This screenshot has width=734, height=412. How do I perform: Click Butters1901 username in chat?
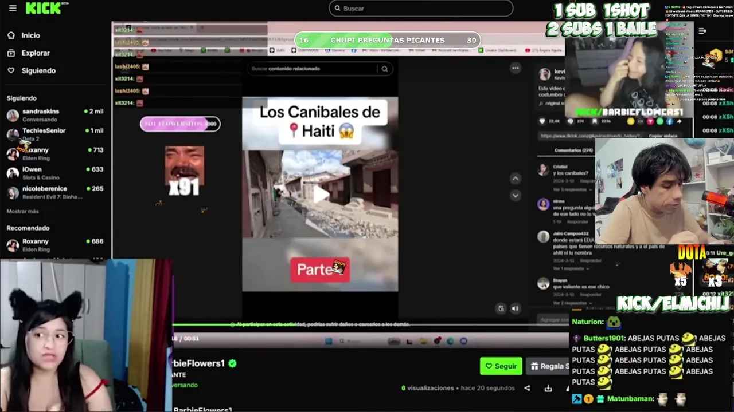click(603, 338)
